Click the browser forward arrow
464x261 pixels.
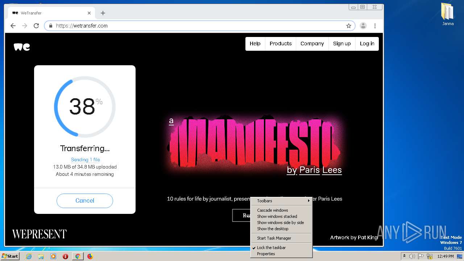pyautogui.click(x=25, y=26)
